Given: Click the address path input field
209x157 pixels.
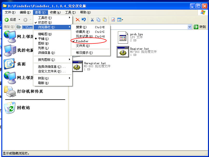Looking at the screenshot, I should click(104, 27).
